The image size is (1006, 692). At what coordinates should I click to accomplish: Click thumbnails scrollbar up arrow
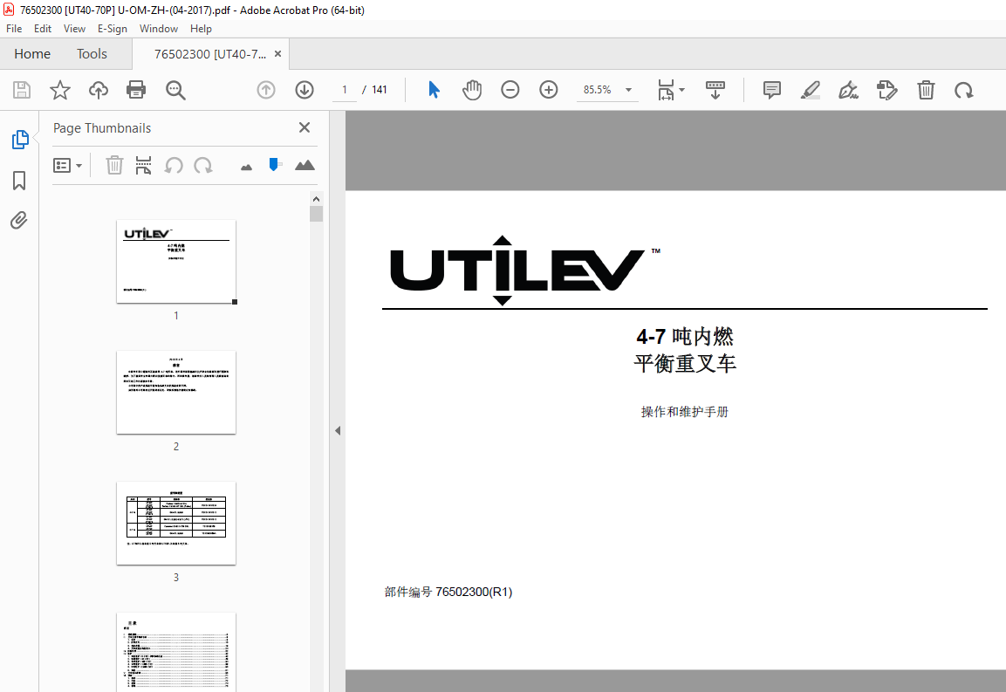[x=316, y=198]
